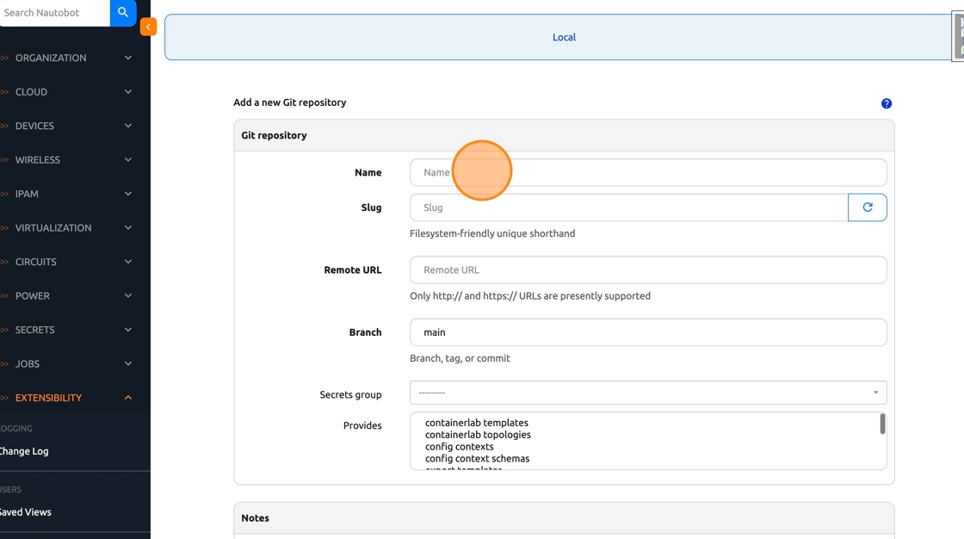
Task: Click the Provides list scrollbar
Action: click(882, 424)
